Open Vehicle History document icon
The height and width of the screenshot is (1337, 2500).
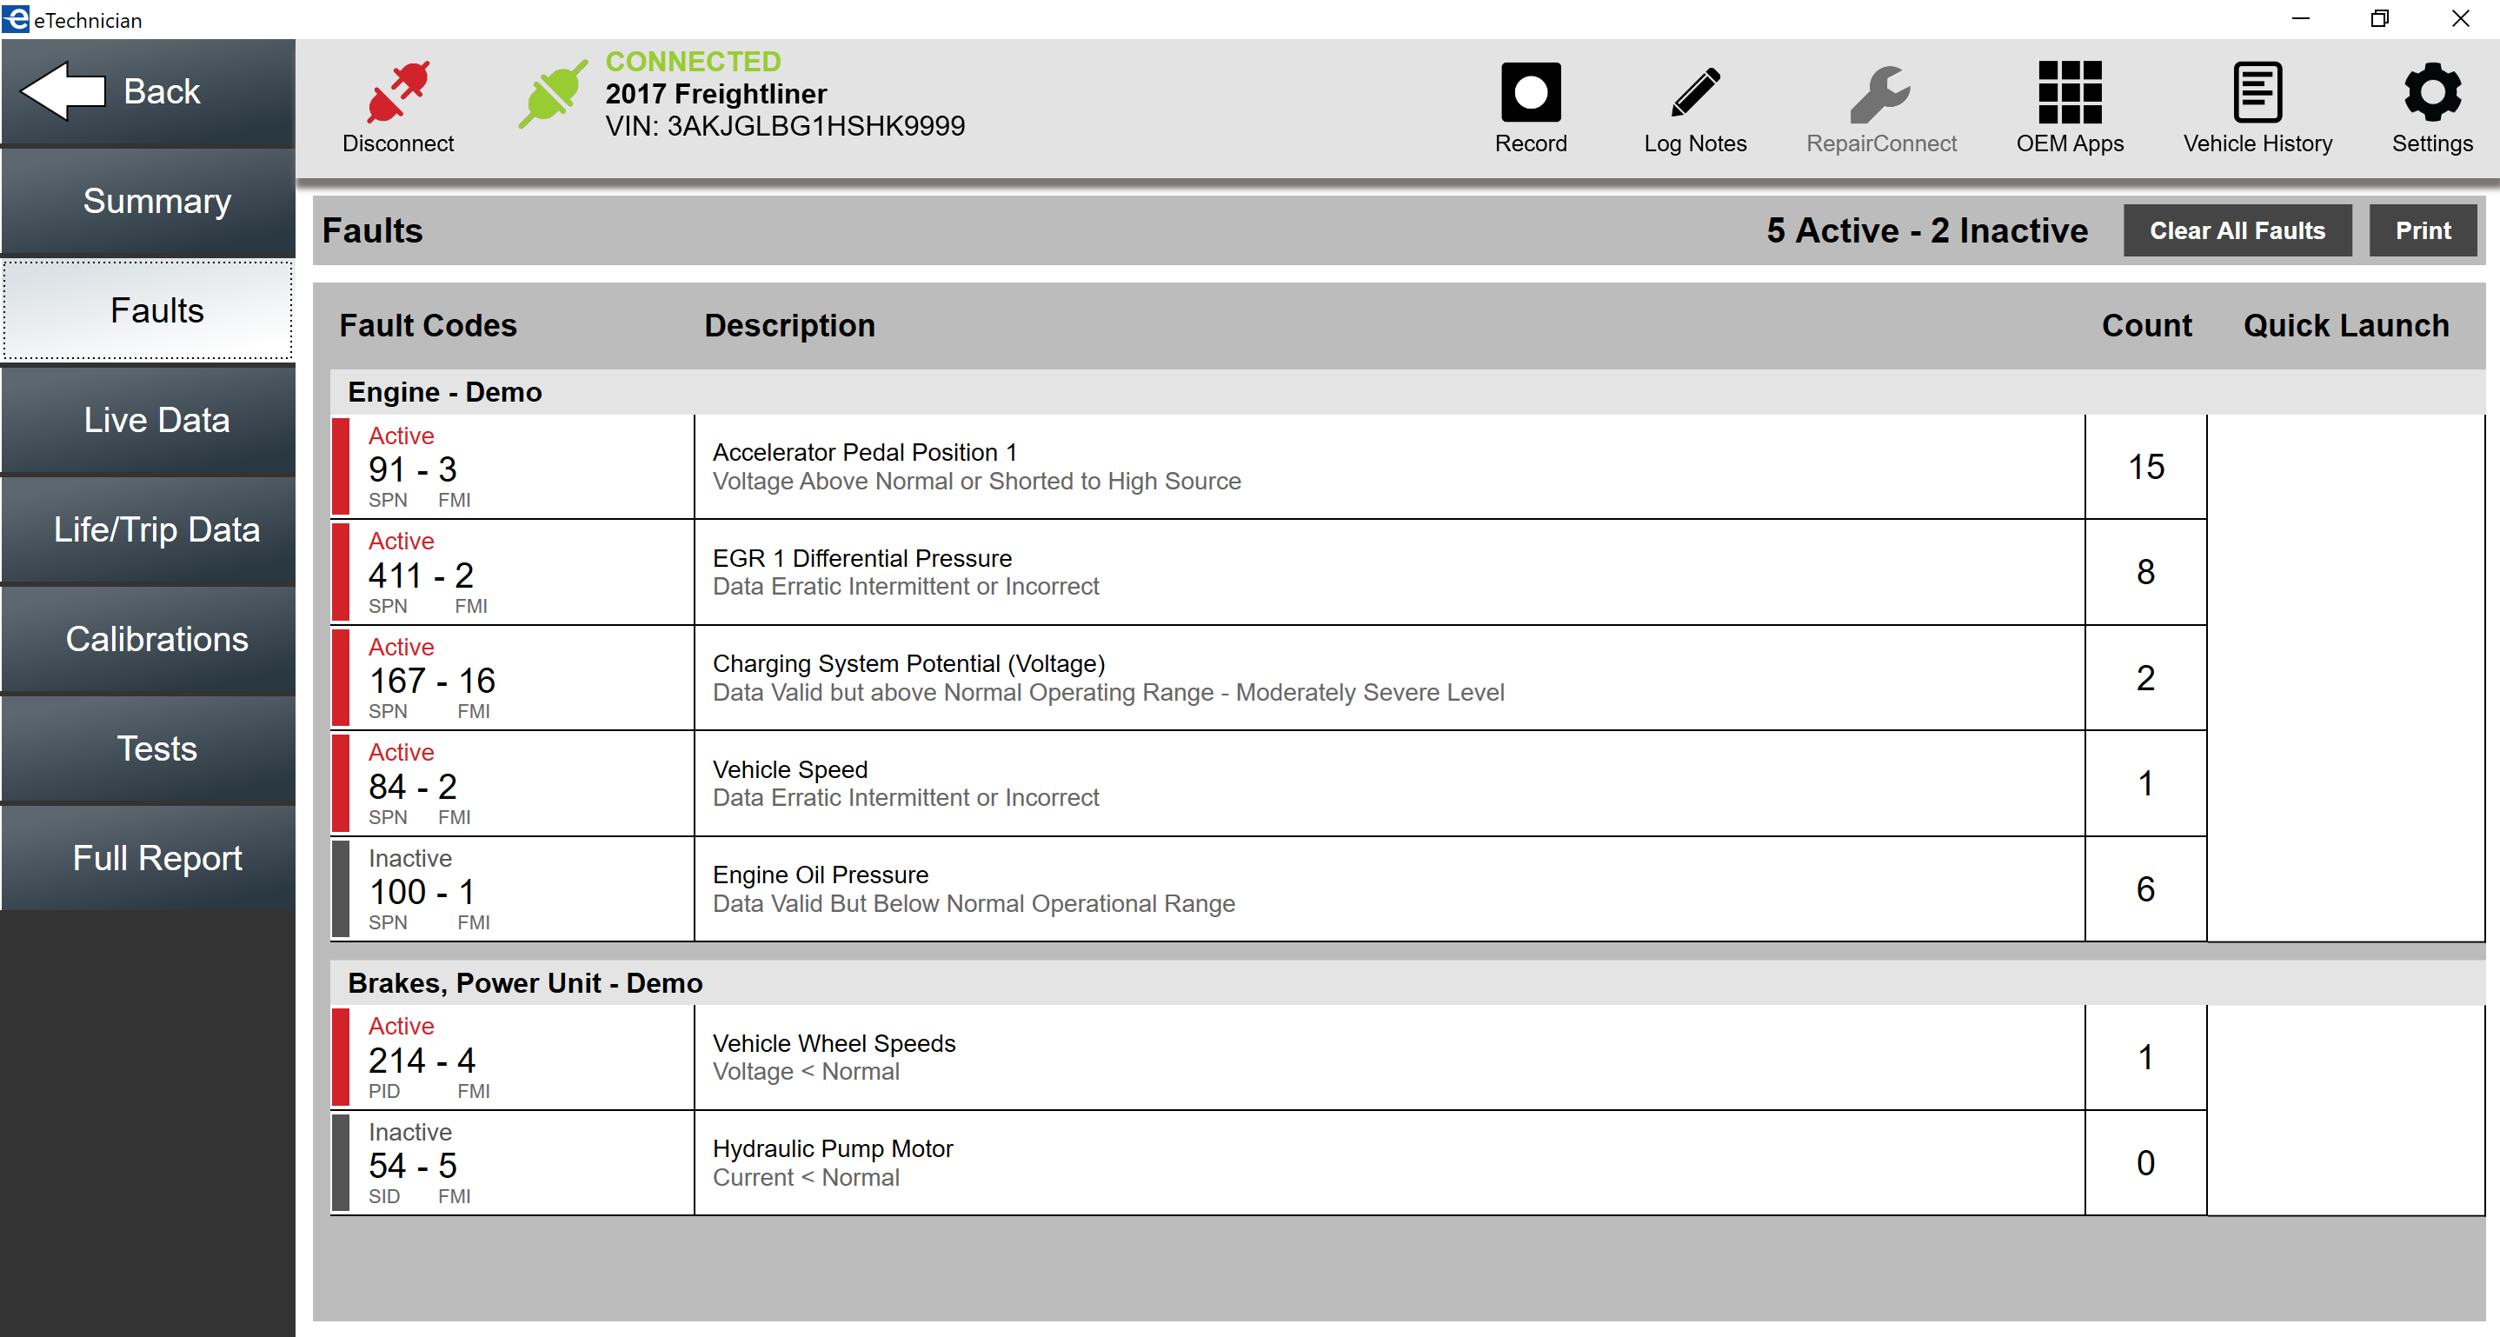pos(2257,92)
